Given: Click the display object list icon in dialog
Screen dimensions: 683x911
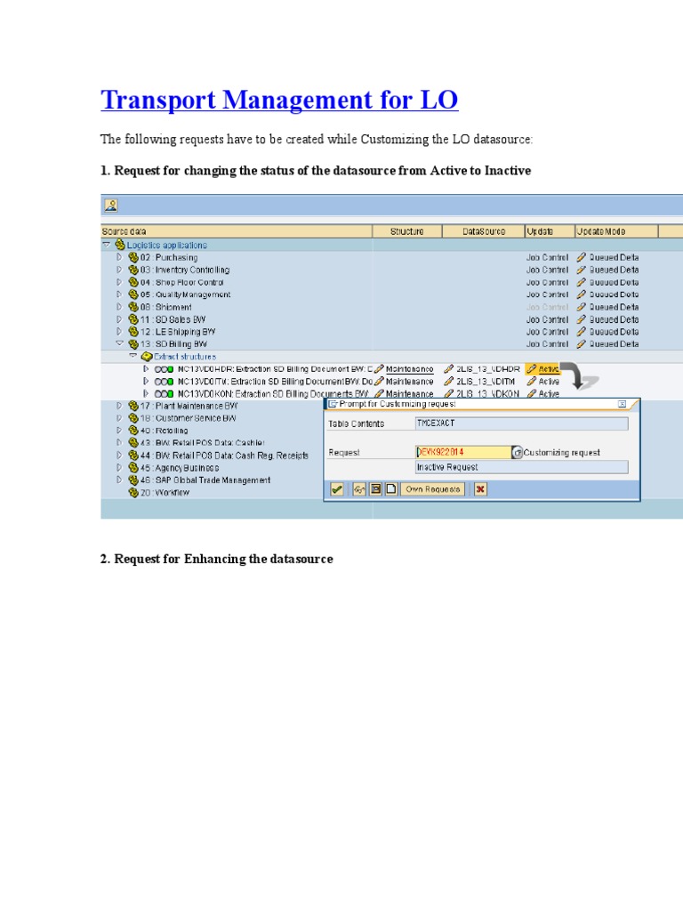Looking at the screenshot, I should coord(376,489).
